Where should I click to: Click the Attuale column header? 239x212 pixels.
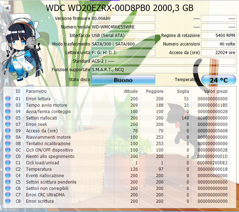coord(131,91)
